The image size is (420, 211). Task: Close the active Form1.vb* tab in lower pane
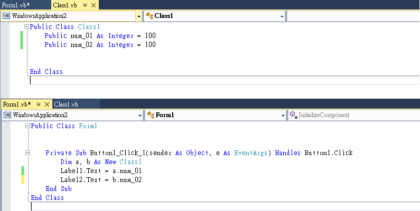pyautogui.click(x=47, y=104)
